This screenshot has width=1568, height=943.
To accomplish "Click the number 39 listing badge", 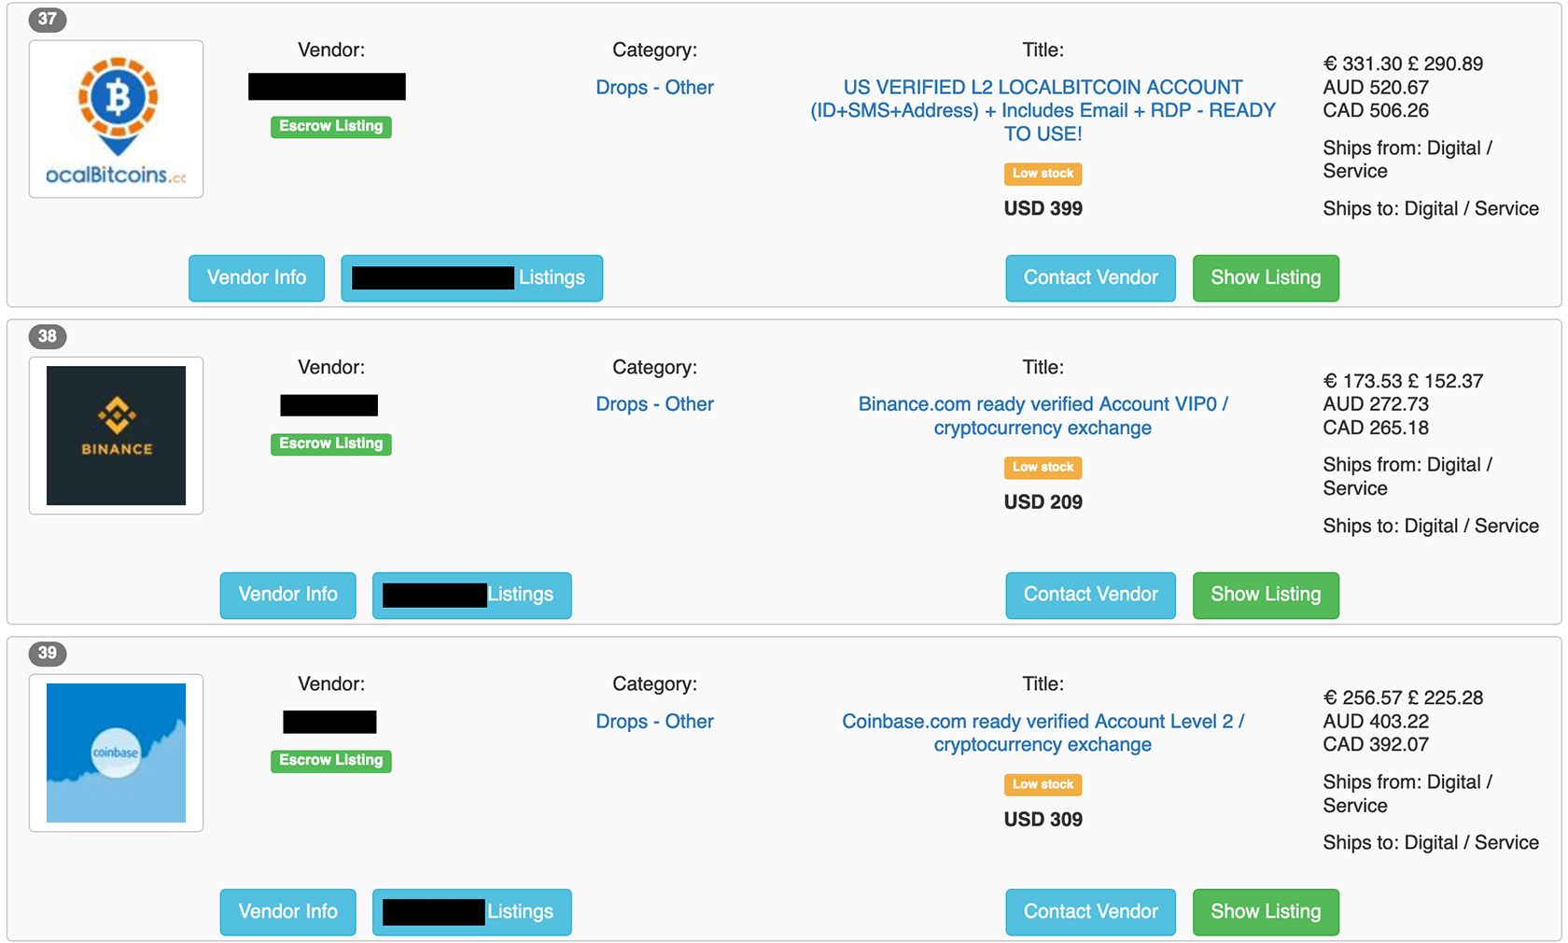I will point(48,653).
